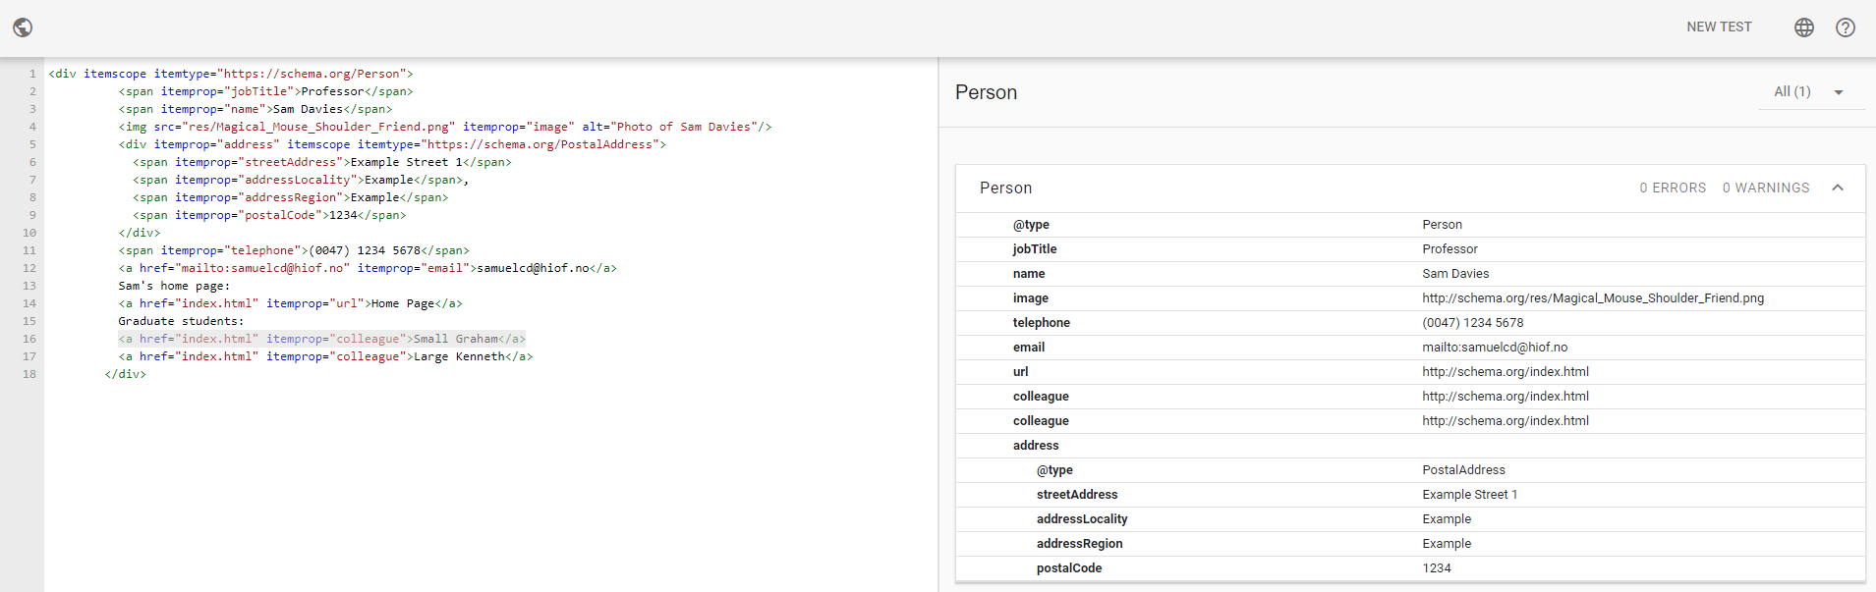Screen dimensions: 1876x592
Task: Click code line with jobTitle Professor span
Action: click(265, 91)
